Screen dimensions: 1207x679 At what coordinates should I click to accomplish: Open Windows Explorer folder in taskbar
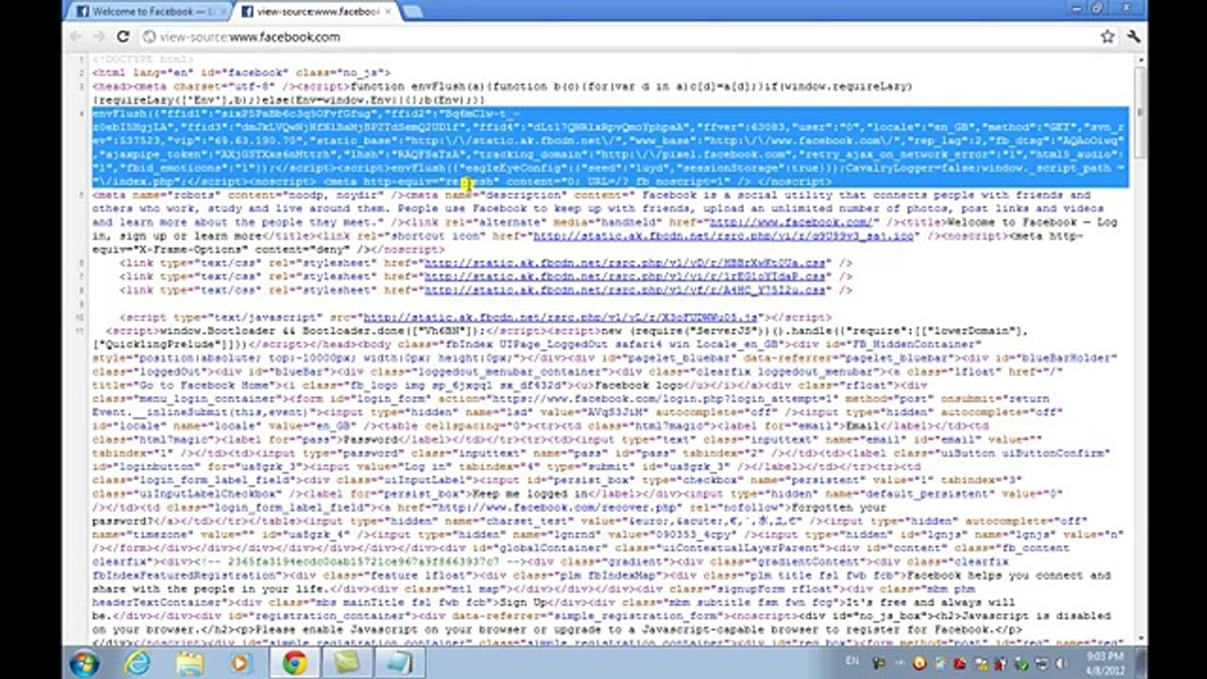tap(190, 662)
